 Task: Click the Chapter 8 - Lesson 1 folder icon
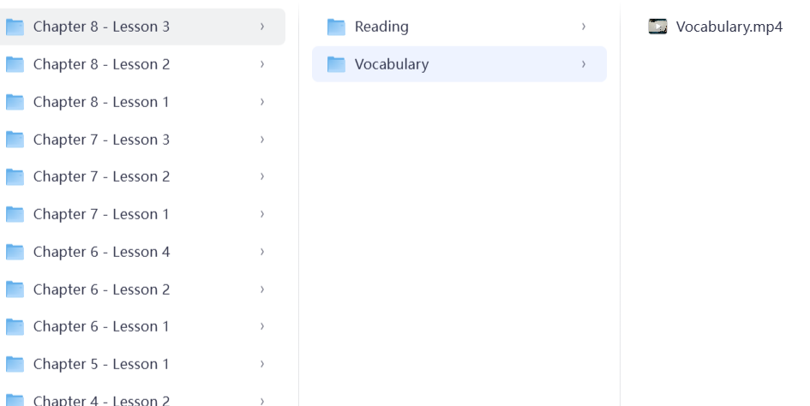(15, 102)
